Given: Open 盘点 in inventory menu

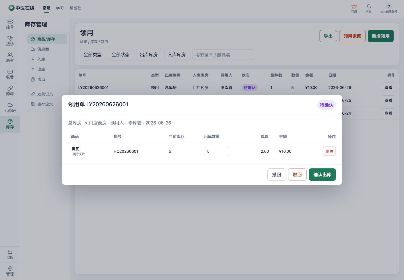Looking at the screenshot, I should (x=47, y=79).
